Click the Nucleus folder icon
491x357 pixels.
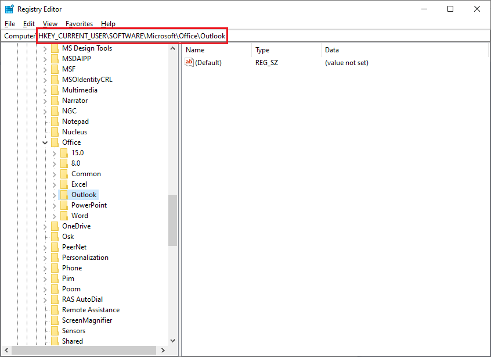55,132
